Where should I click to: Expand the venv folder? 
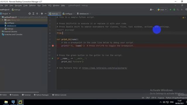(2, 20)
